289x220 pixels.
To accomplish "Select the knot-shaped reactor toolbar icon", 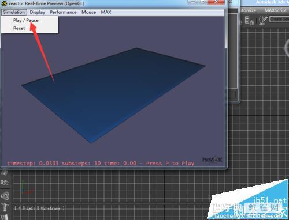I will [5, 196].
